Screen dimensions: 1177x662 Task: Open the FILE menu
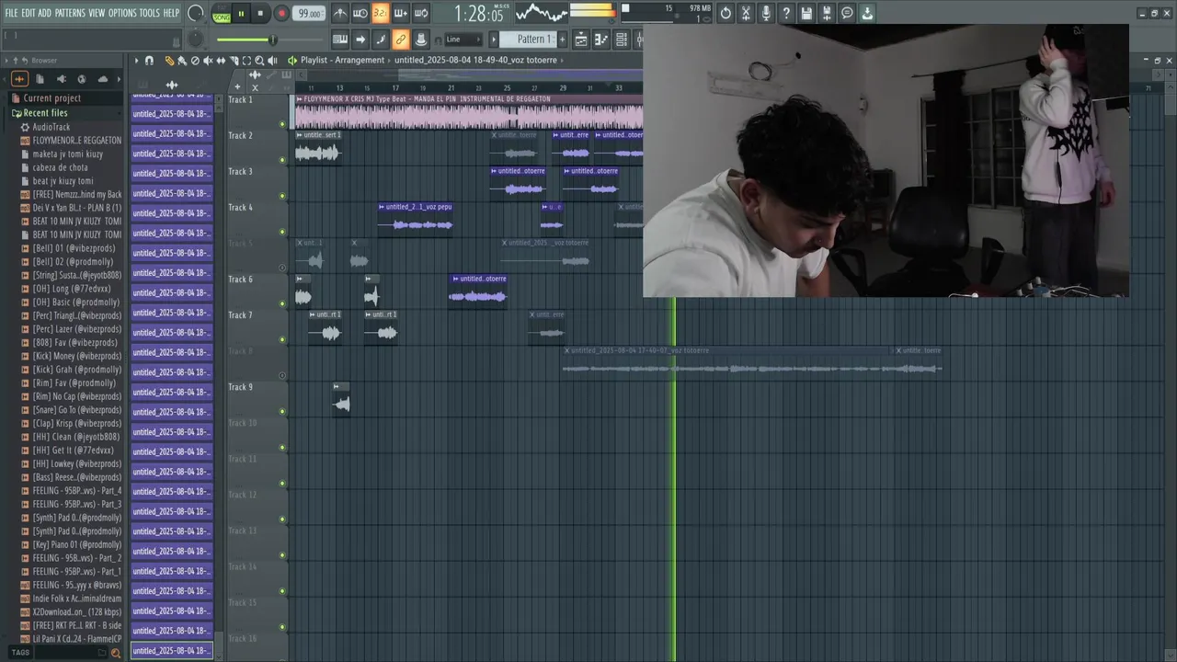click(11, 13)
